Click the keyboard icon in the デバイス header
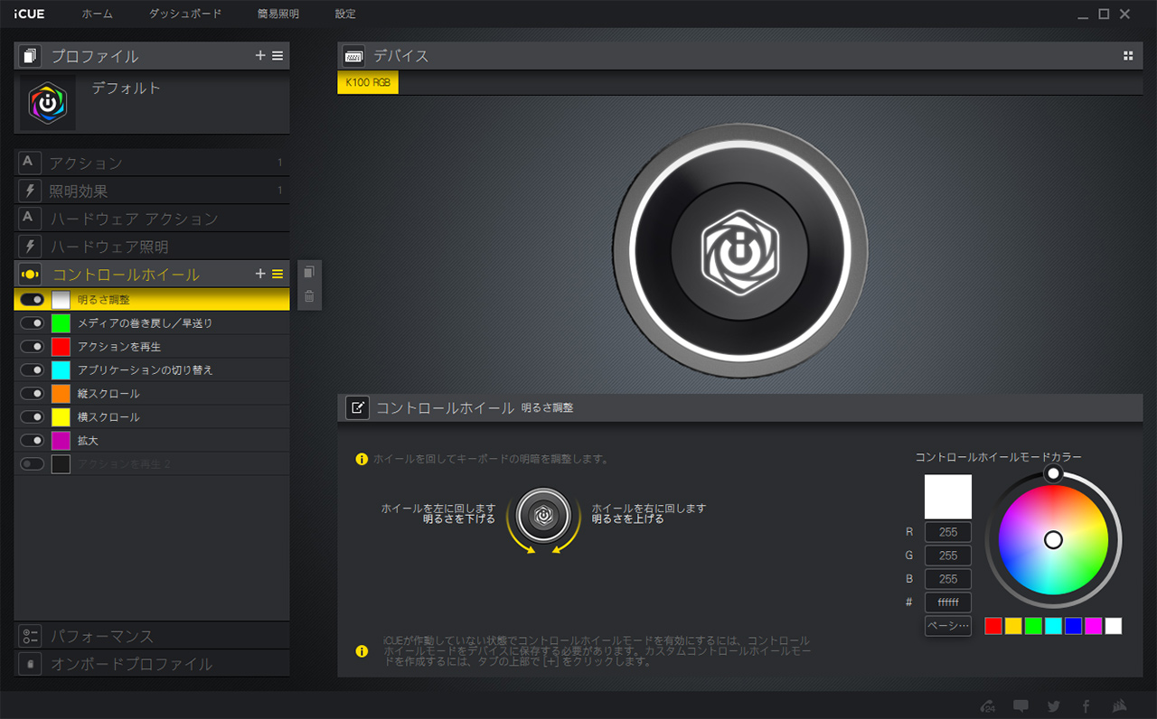 353,56
